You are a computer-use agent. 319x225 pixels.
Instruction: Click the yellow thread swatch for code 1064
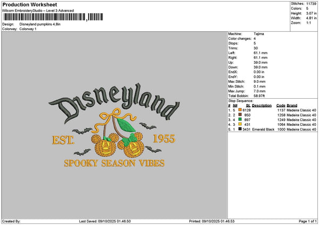click(240, 124)
